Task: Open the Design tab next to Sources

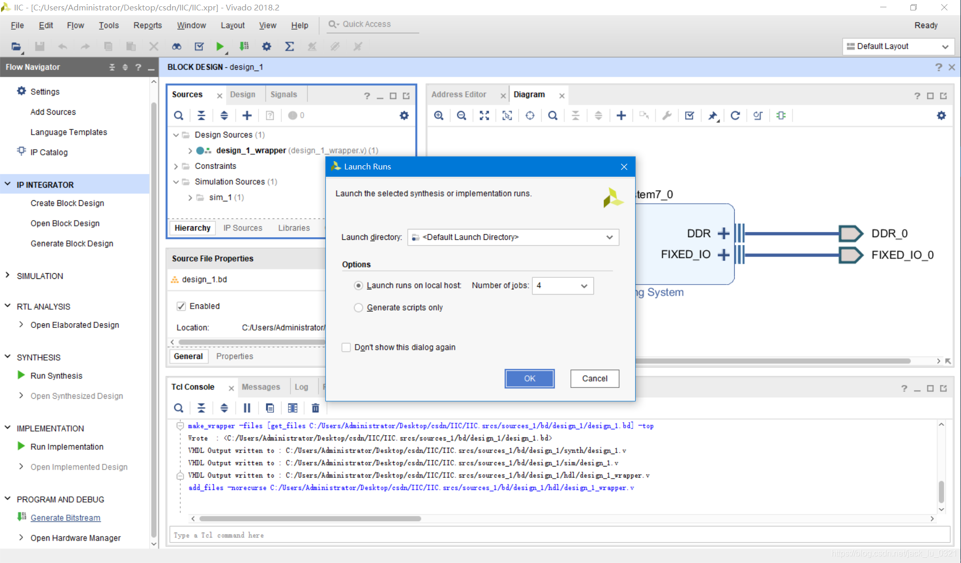Action: coord(242,94)
